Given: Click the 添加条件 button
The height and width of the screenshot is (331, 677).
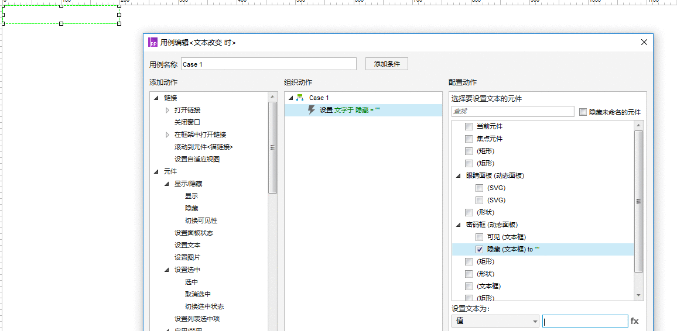Looking at the screenshot, I should tap(387, 64).
